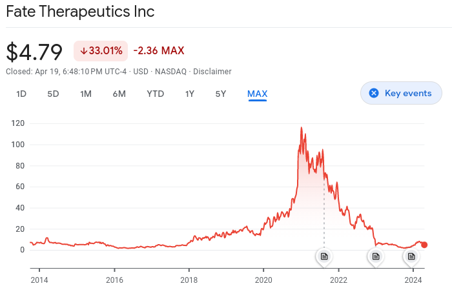Open the Disclaimer link
This screenshot has width=452, height=288.
pos(212,71)
